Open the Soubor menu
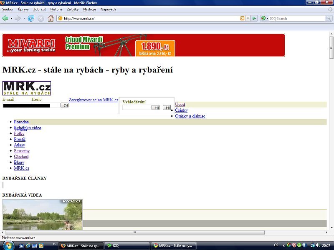The image size is (334, 250). pyautogui.click(x=8, y=9)
